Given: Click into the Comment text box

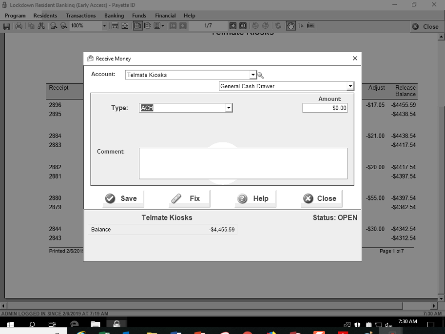Looking at the screenshot, I should (x=243, y=163).
